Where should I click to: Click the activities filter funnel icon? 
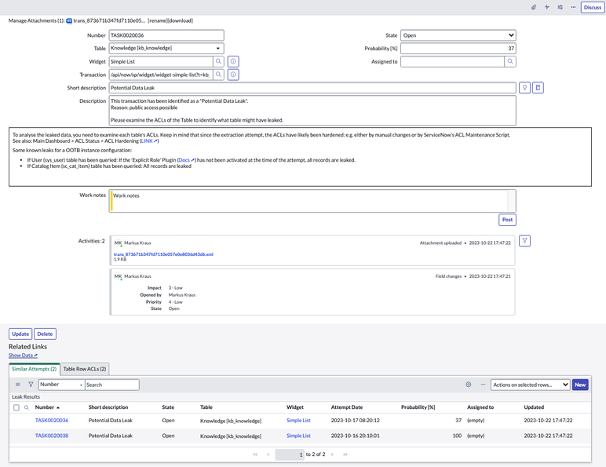(x=524, y=241)
